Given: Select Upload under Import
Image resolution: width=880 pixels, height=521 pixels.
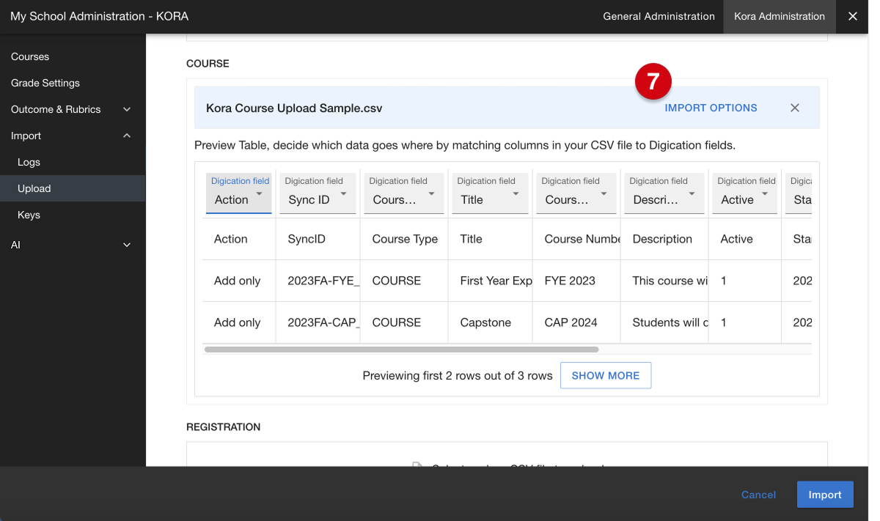Looking at the screenshot, I should 73,188.
